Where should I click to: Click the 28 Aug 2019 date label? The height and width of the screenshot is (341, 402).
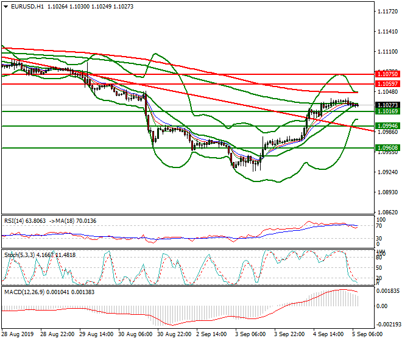click(x=18, y=334)
